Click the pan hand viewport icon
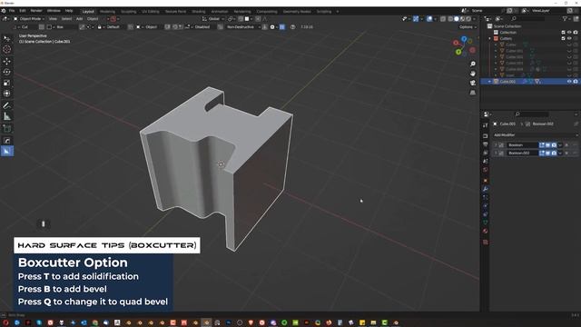581x327 pixels. pos(473,74)
